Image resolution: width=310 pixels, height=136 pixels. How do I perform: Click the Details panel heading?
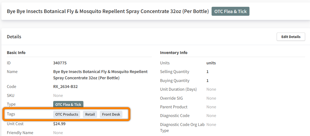pos(14,37)
